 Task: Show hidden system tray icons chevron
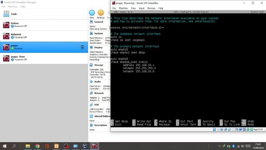click(x=219, y=146)
